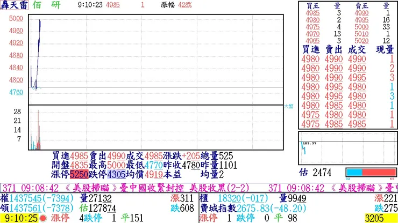Click the 4760 label on price axis
The image size is (398, 223).
point(16,92)
